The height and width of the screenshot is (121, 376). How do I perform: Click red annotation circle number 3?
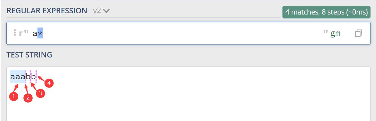coord(41,93)
